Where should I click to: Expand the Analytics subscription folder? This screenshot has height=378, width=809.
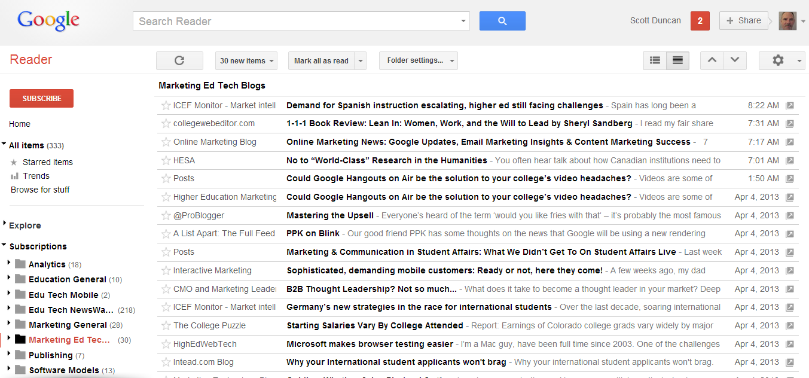10,264
